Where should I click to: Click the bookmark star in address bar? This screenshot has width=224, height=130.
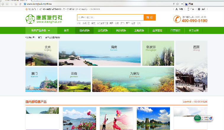177,4
